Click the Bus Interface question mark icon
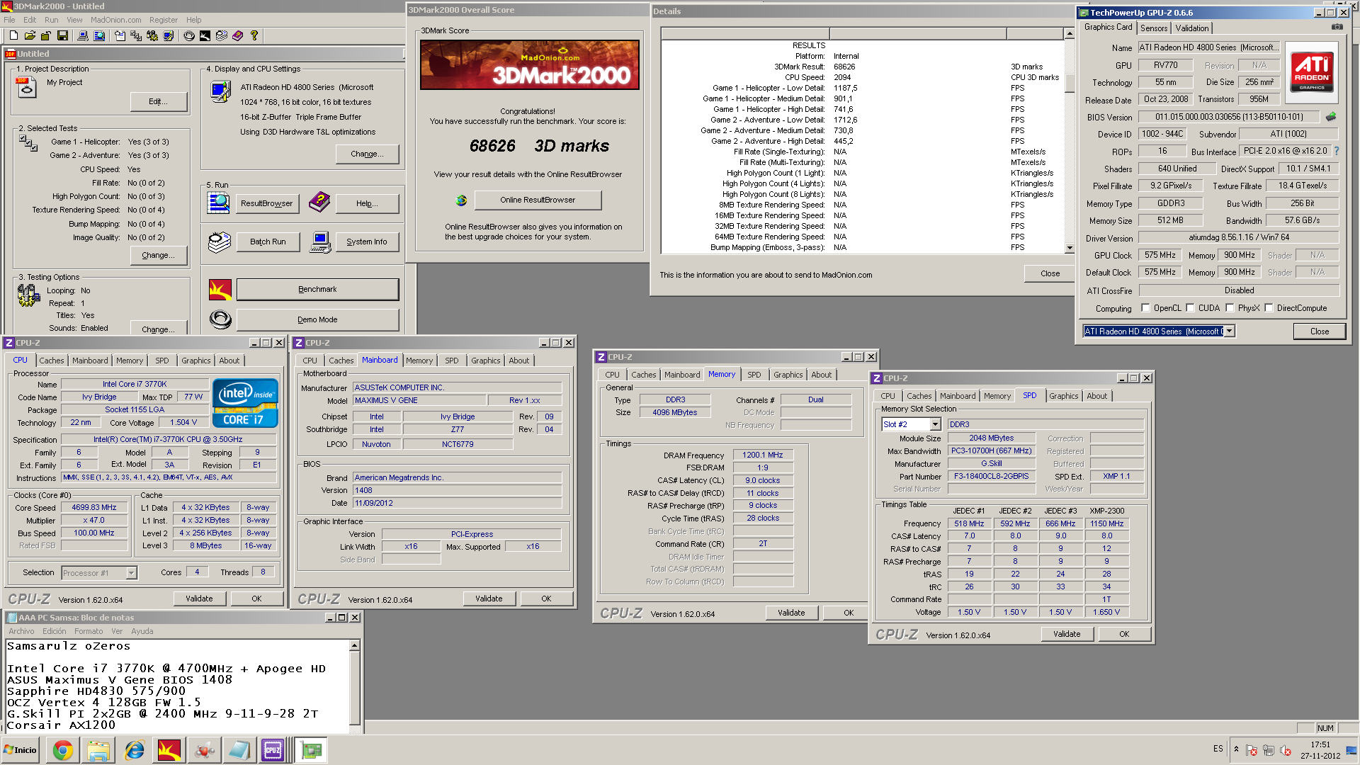This screenshot has width=1360, height=765. [x=1337, y=151]
